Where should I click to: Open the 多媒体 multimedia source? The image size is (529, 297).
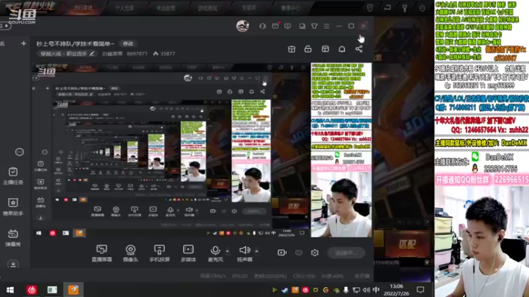(x=188, y=253)
